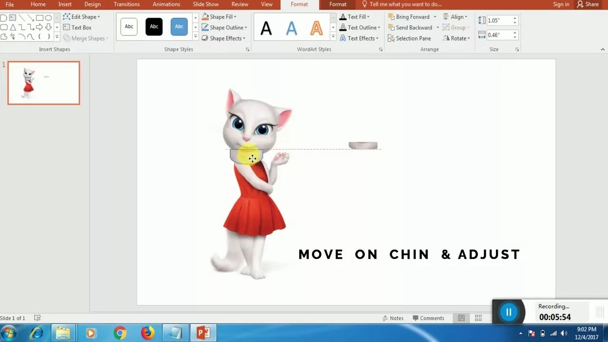Open the Selection Pane

[x=409, y=38]
